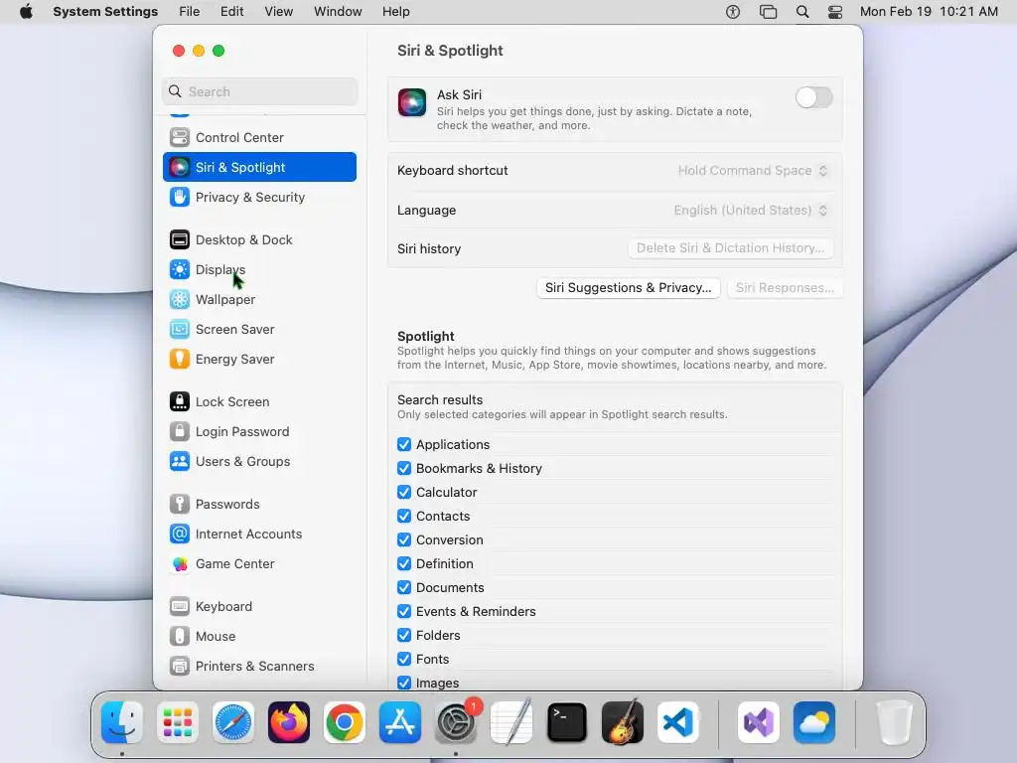Open date and time in menu bar

929,12
